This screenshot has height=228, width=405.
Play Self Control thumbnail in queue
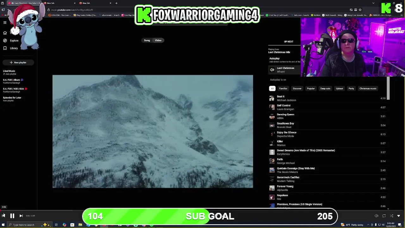click(272, 107)
